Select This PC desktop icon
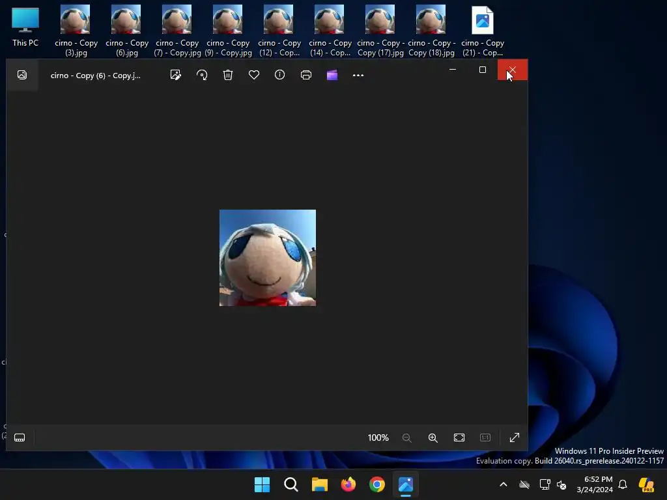The height and width of the screenshot is (500, 667). (25, 27)
